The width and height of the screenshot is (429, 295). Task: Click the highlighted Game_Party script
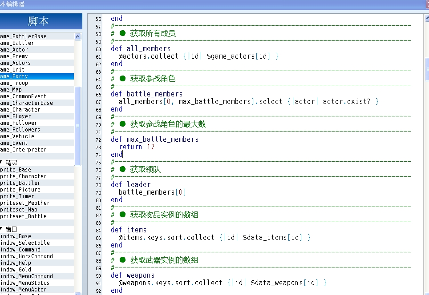coord(37,76)
